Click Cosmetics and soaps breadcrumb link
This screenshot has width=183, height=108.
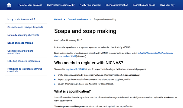point(78,19)
